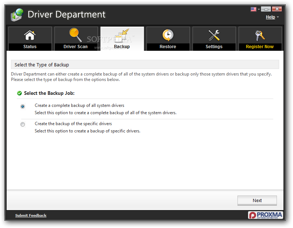Image resolution: width=293 pixels, height=228 pixels.
Task: Click 'Create the backup of the specific drivers' text
Action: point(73,124)
